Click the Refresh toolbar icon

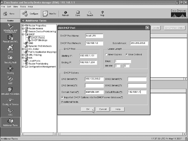point(66,13)
